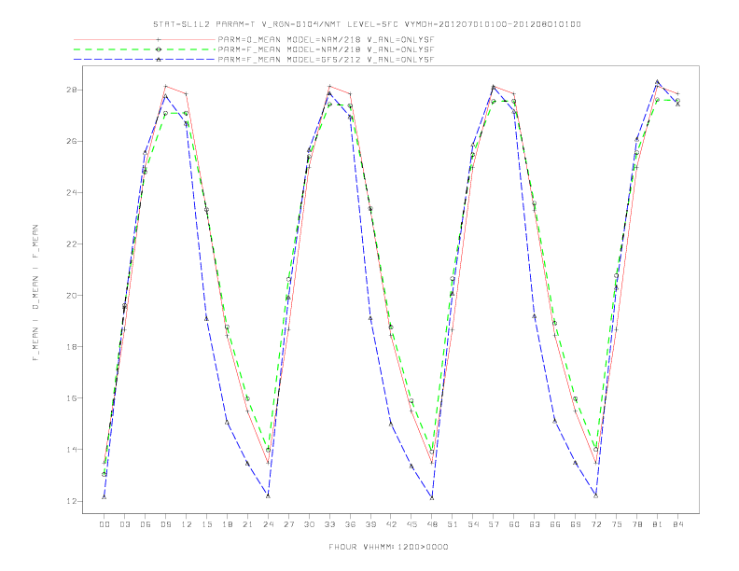Screen dimensions: 739x571
Task: Click y-axis tick label 14
Action: coord(72,450)
